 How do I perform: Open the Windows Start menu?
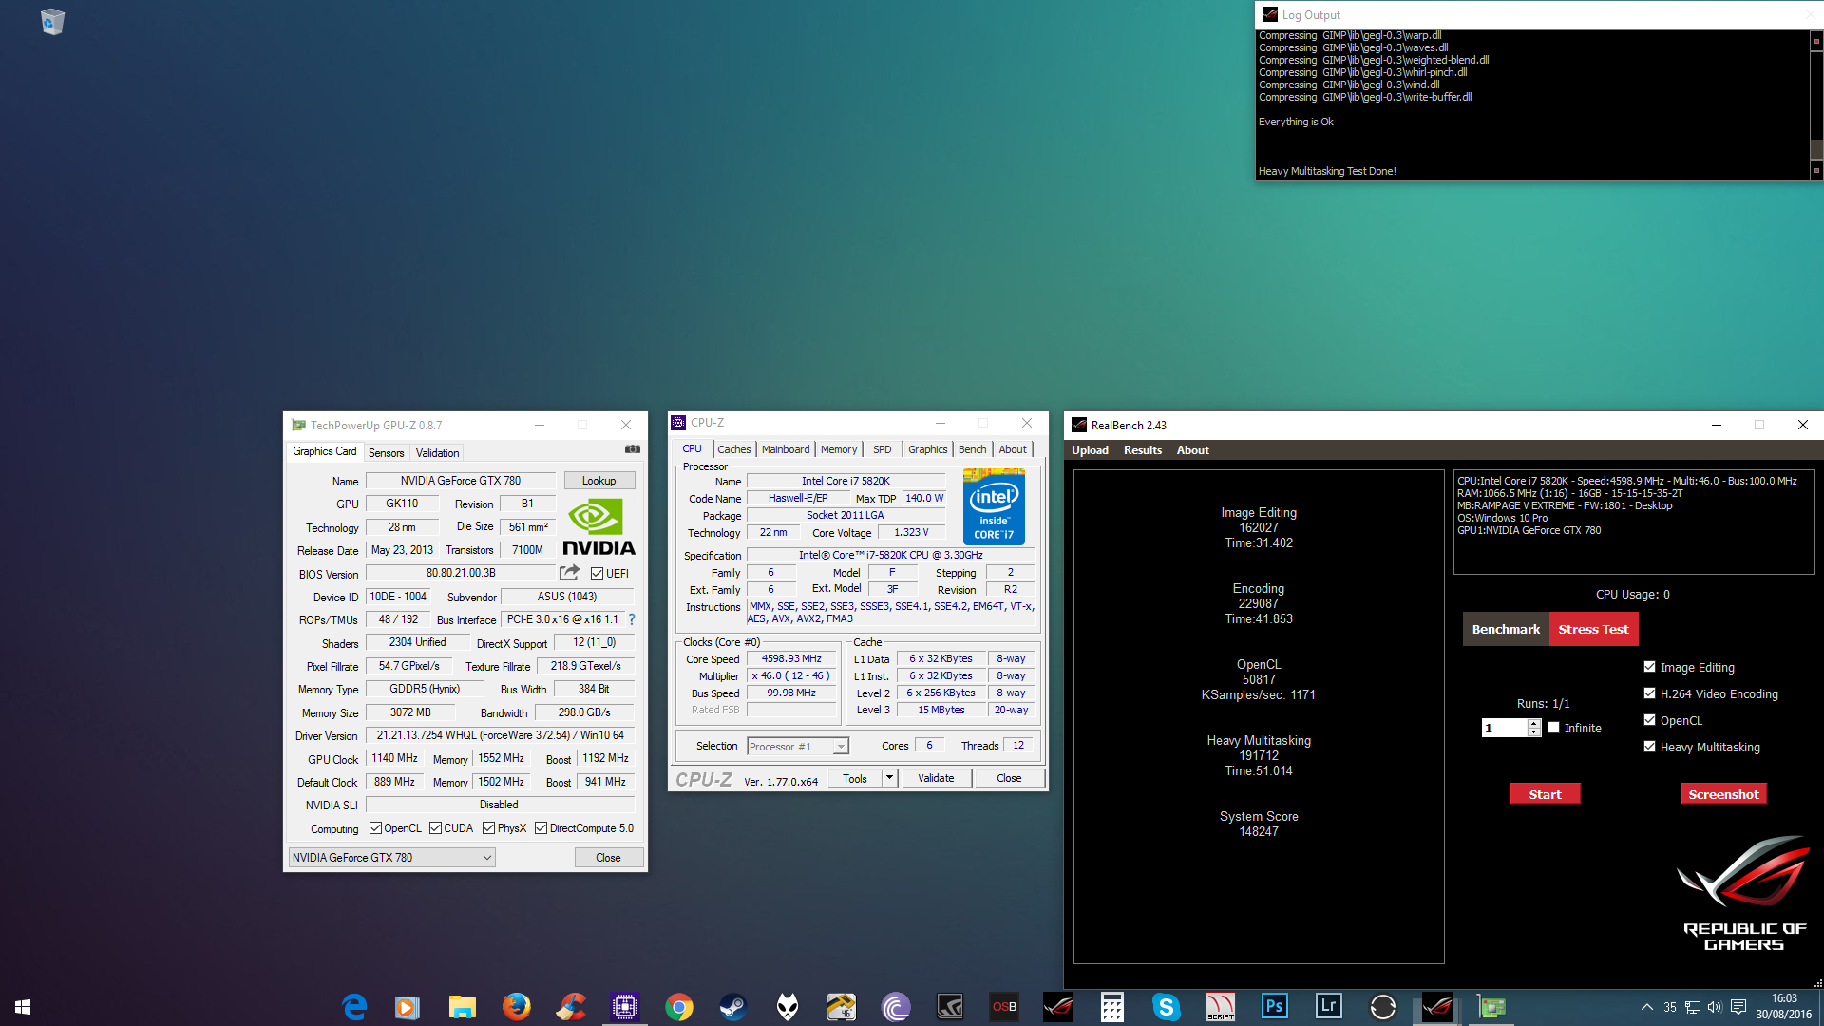tap(23, 1007)
